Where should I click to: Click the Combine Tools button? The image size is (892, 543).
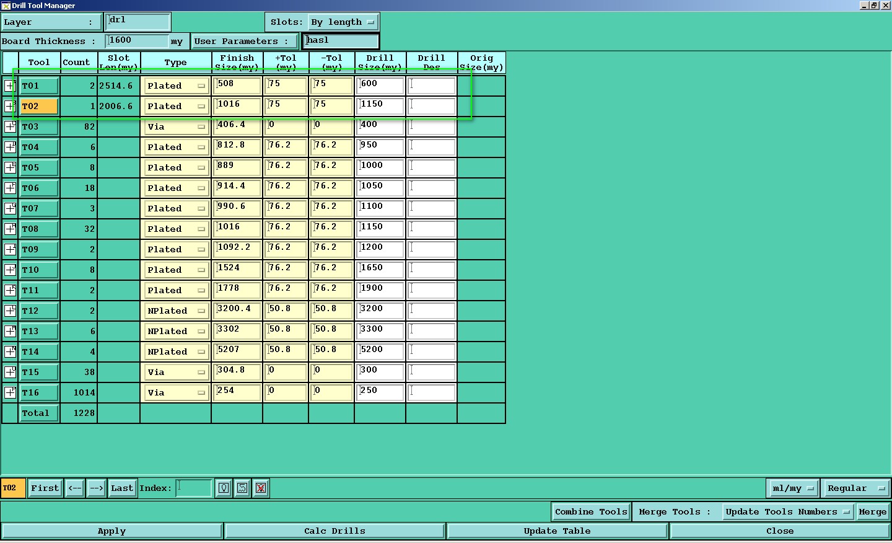point(591,511)
